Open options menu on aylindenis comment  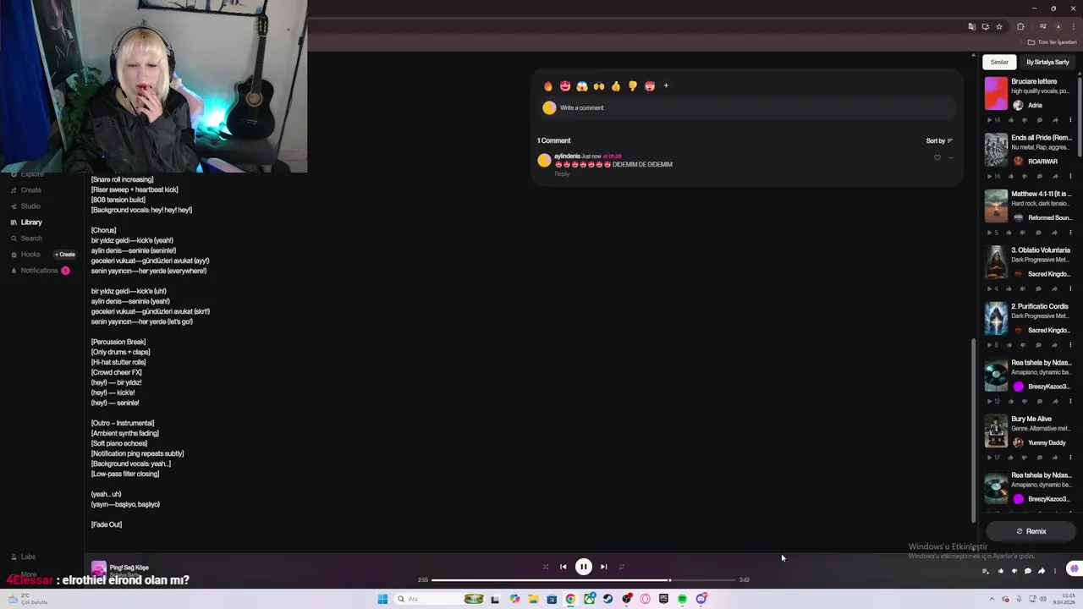point(951,158)
